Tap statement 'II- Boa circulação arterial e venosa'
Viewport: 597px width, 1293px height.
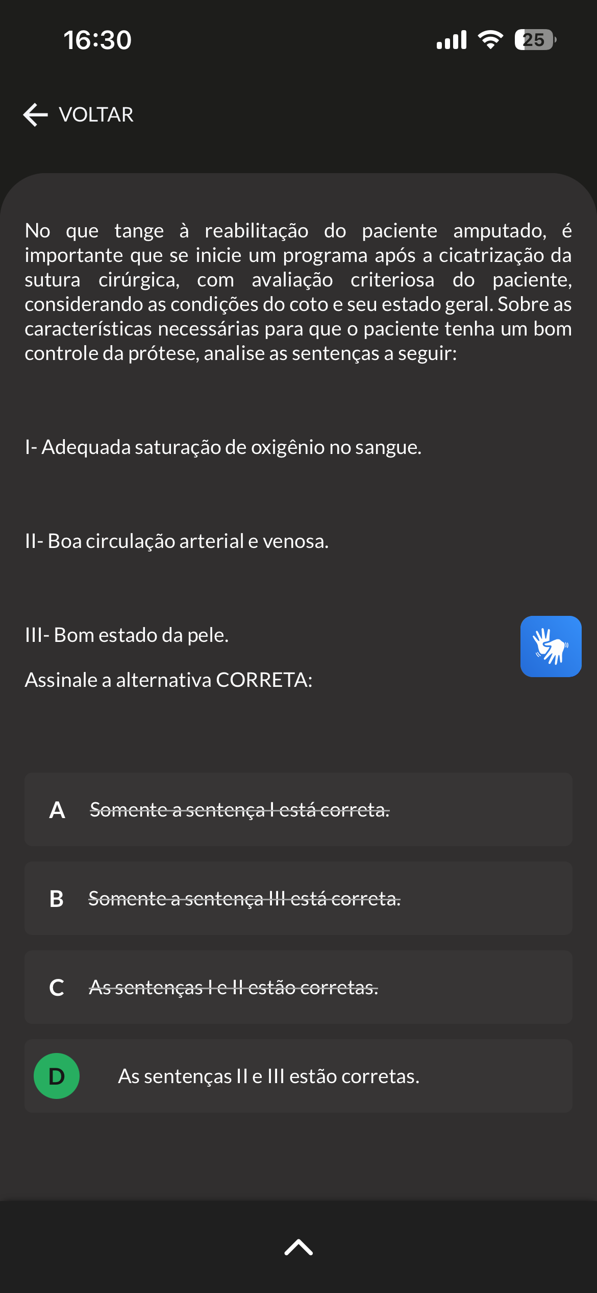(177, 541)
